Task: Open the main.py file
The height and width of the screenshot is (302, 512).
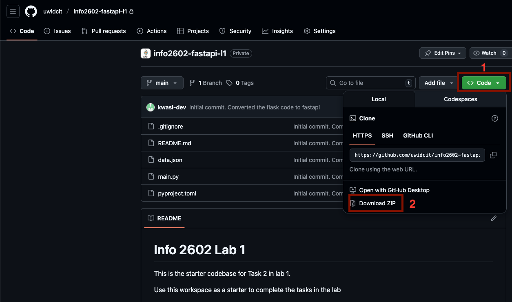Action: click(168, 177)
